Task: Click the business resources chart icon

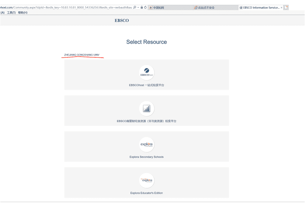Action: tap(147, 109)
